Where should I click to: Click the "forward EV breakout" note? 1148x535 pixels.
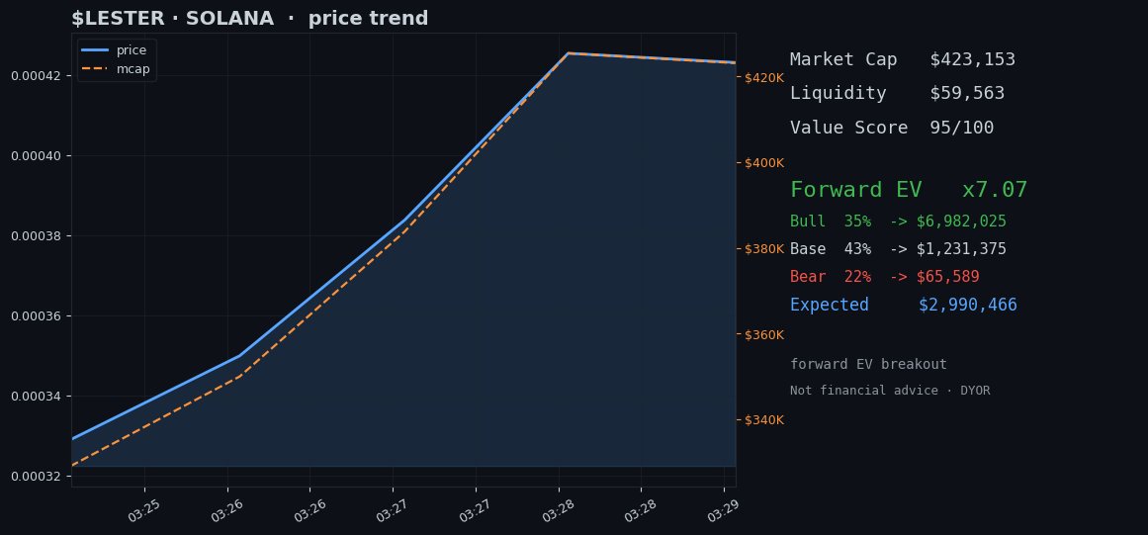tap(868, 365)
